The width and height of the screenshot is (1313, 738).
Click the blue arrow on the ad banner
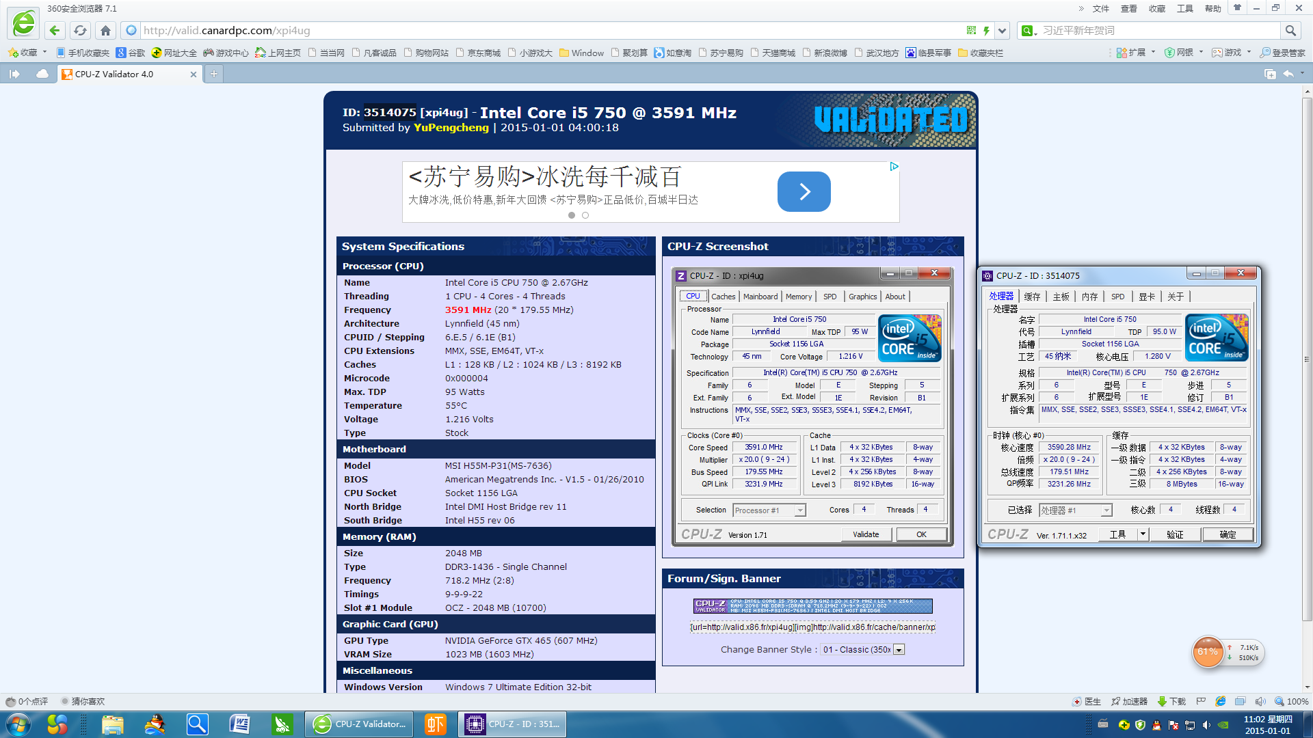(x=804, y=191)
